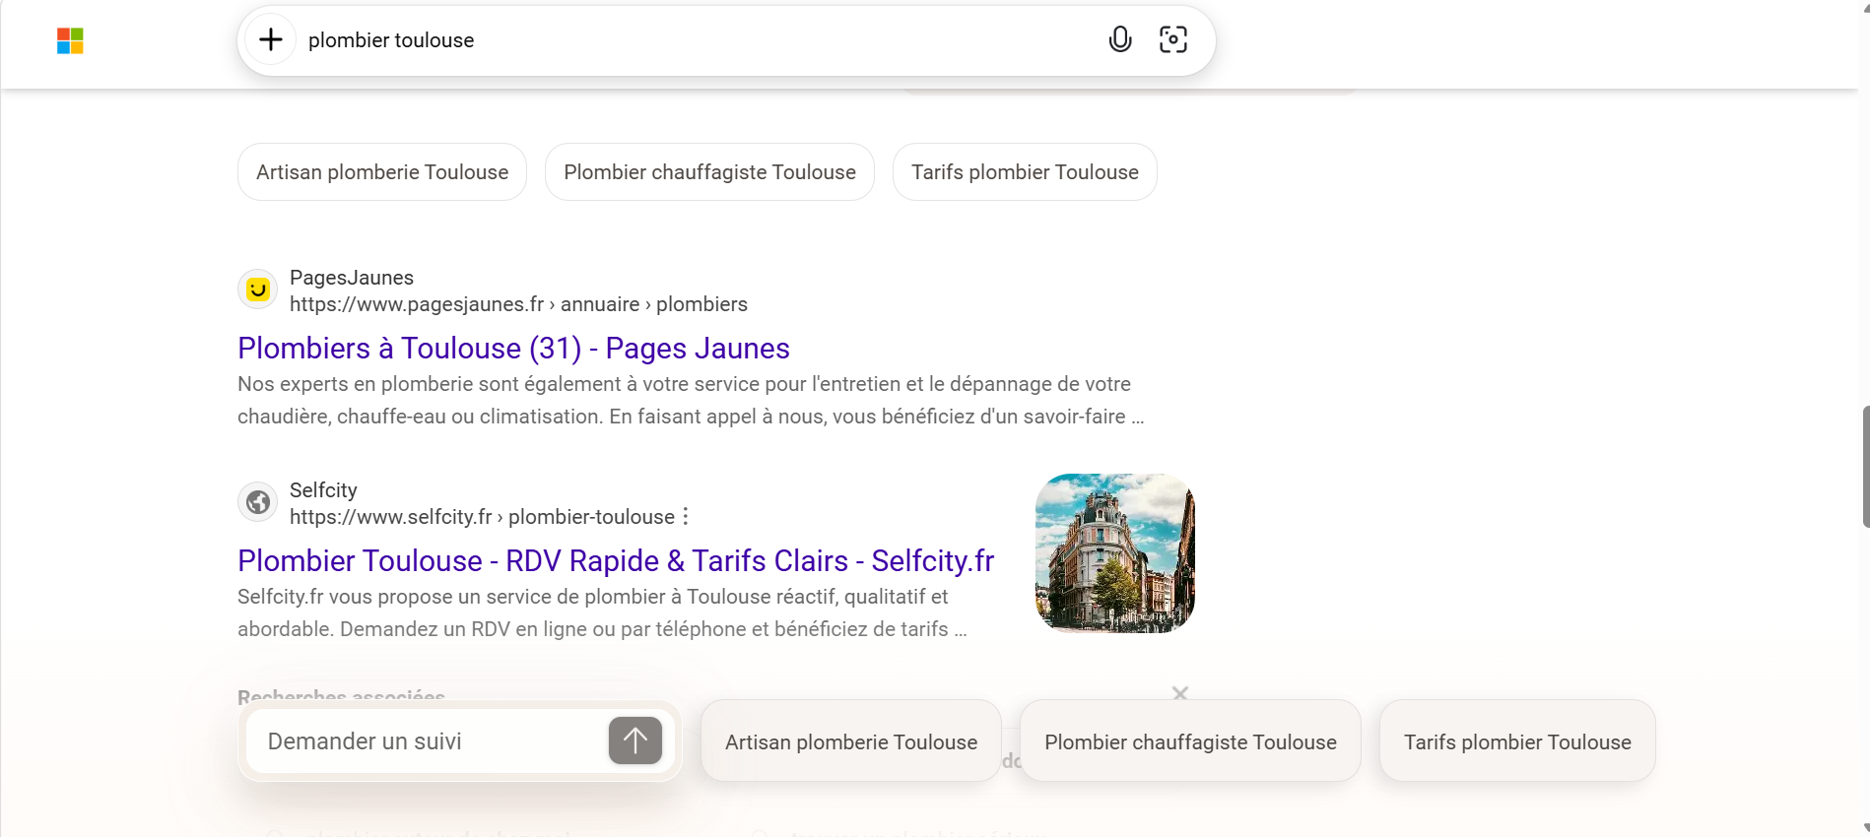
Task: Click the page vertical scrollbar thumb
Action: pos(1865,466)
